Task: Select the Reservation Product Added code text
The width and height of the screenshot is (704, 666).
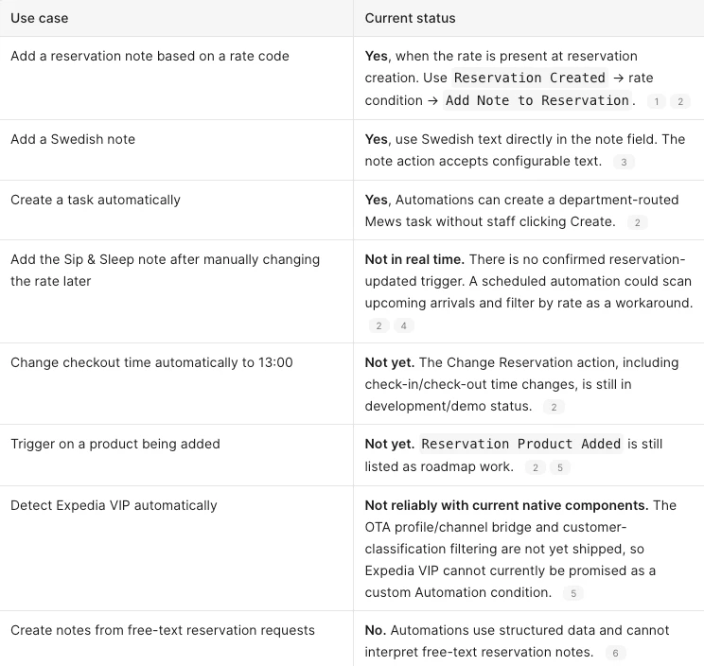Action: tap(521, 444)
